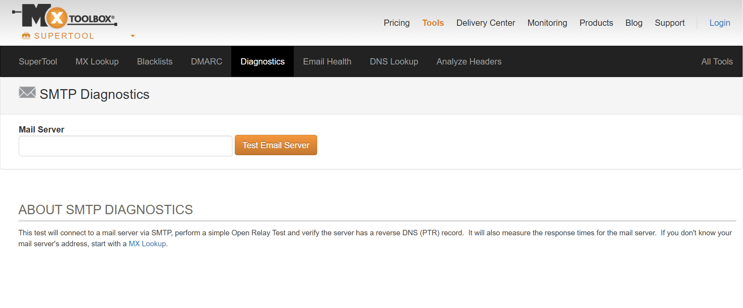Follow the MX Lookup link in description
The width and height of the screenshot is (743, 308).
point(147,244)
